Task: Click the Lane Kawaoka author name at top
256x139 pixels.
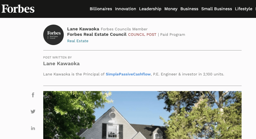Action: point(83,29)
